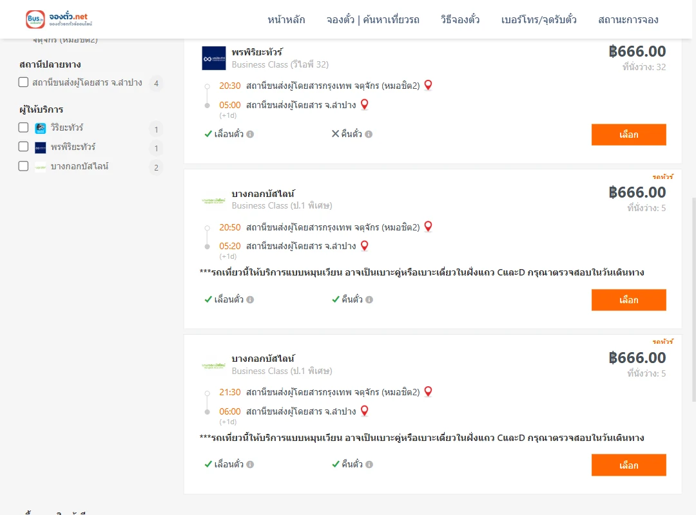This screenshot has height=515, width=696.
Task: Select the 21:30 บางกอกบัสไลน์ trip with เลือก
Action: click(628, 465)
